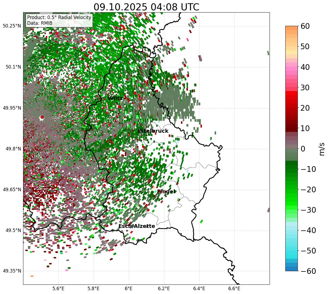Image resolution: width=328 pixels, height=294 pixels.
Task: Click the colorbar −60 tick label
Action: [308, 271]
